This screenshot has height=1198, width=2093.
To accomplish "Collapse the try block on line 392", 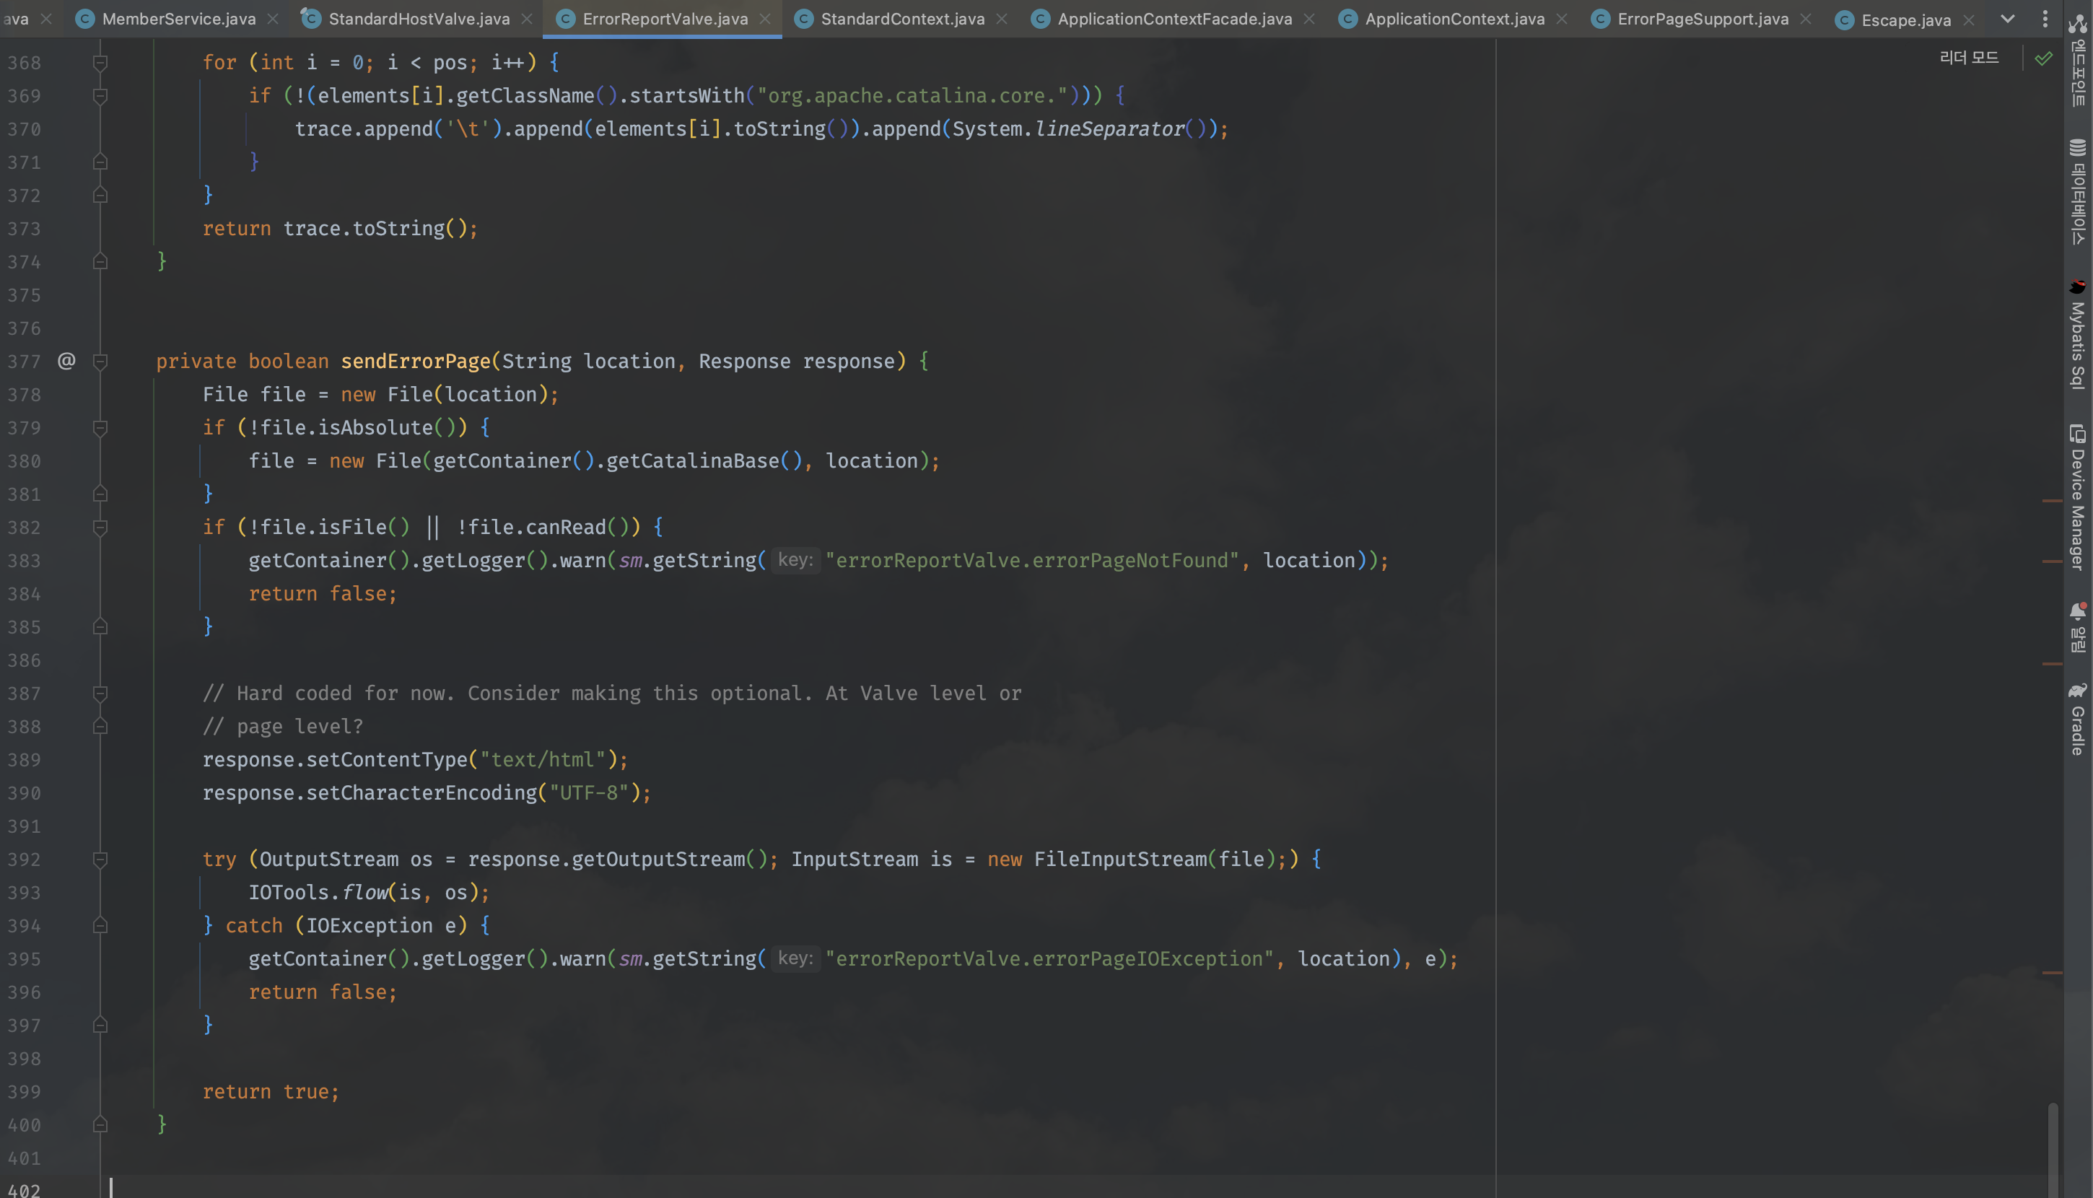I will (x=100, y=860).
